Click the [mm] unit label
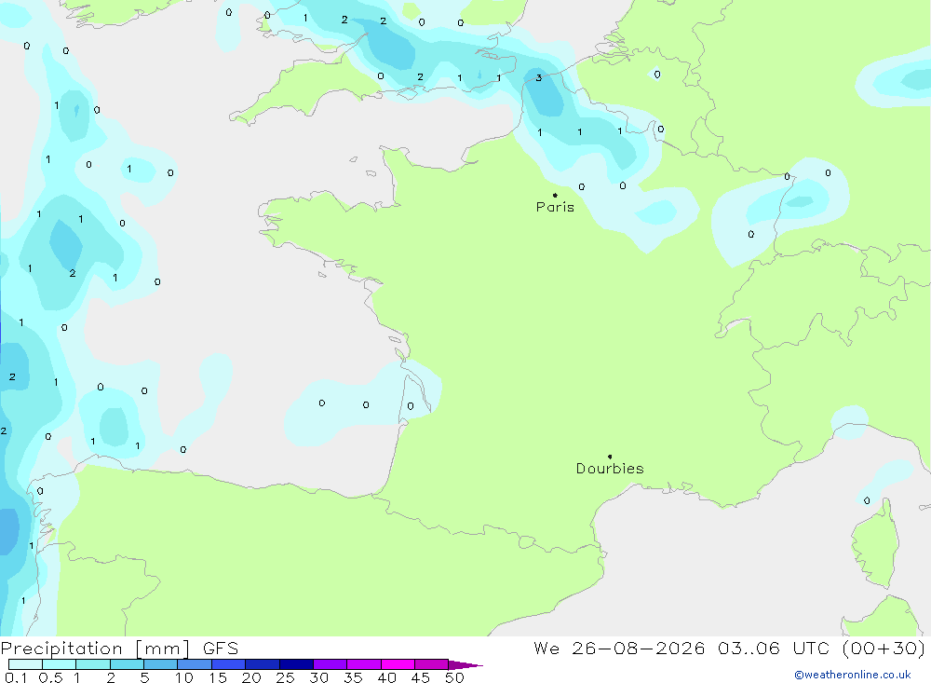The width and height of the screenshot is (931, 683). click(163, 649)
